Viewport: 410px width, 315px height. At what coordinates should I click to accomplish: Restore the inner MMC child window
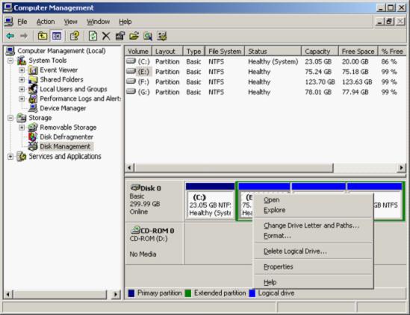388,22
